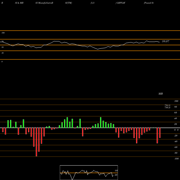Click the 50 label on RSI axis
The height and width of the screenshot is (180, 180).
coord(3,47)
